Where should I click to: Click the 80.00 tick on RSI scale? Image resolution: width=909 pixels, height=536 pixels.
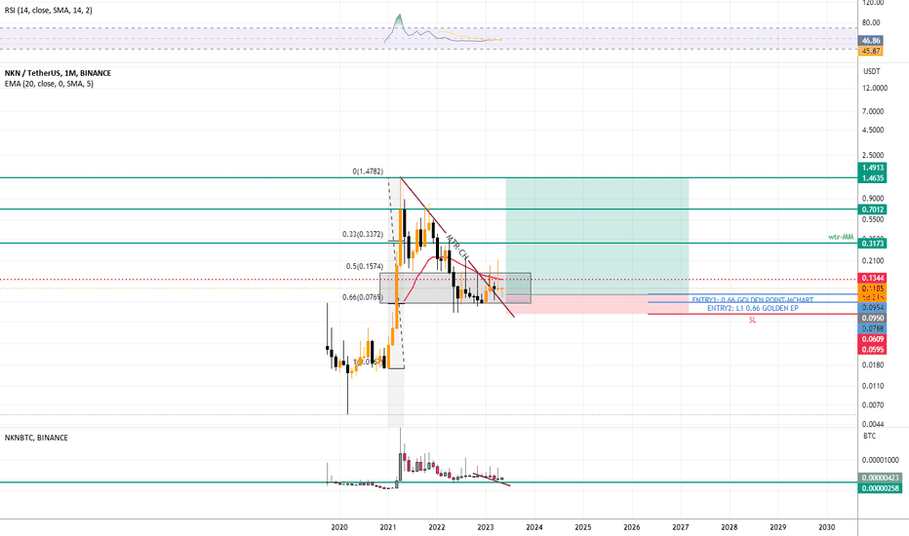[x=871, y=23]
